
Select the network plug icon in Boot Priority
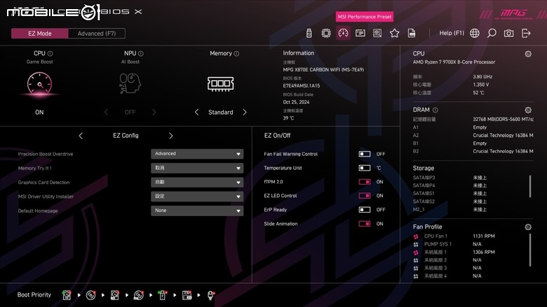[210, 295]
